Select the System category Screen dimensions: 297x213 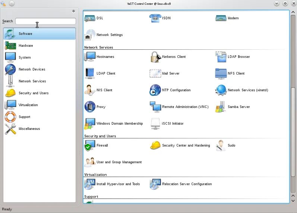pos(40,58)
